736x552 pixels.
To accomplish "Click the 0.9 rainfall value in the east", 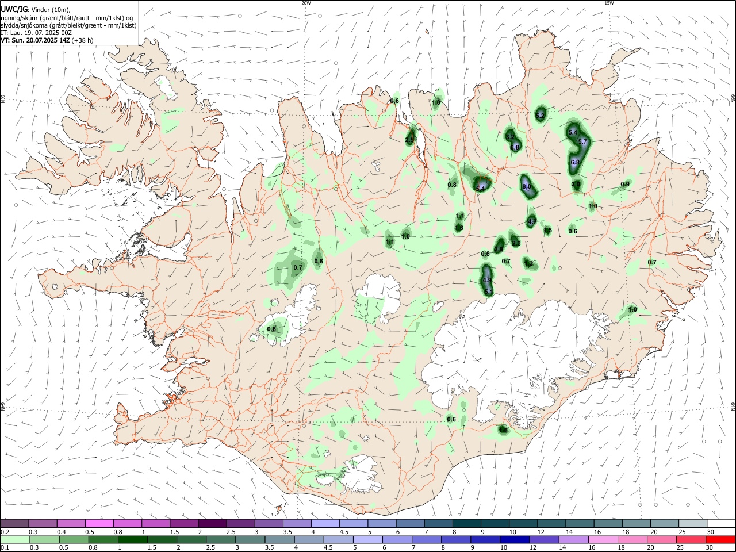I will click(x=625, y=184).
